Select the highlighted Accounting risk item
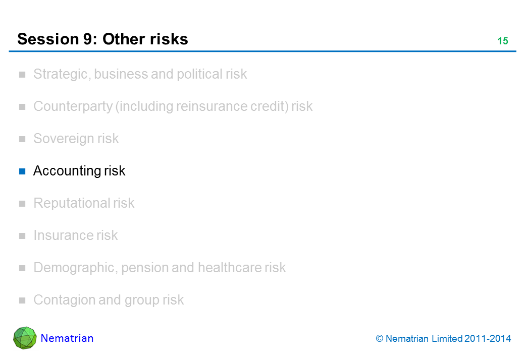 coord(79,171)
